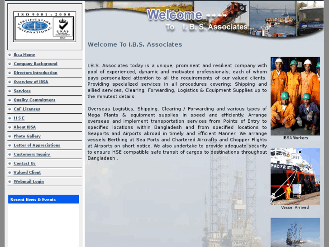The height and width of the screenshot is (247, 329).
Task: Click bullet icon beside Photo Gallery
Action: [x=10, y=136]
